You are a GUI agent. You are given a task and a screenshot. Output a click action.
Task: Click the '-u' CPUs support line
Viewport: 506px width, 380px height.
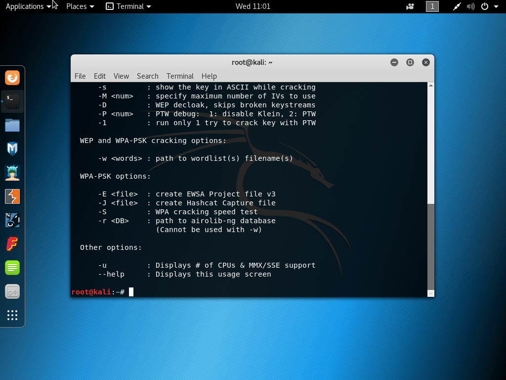207,265
